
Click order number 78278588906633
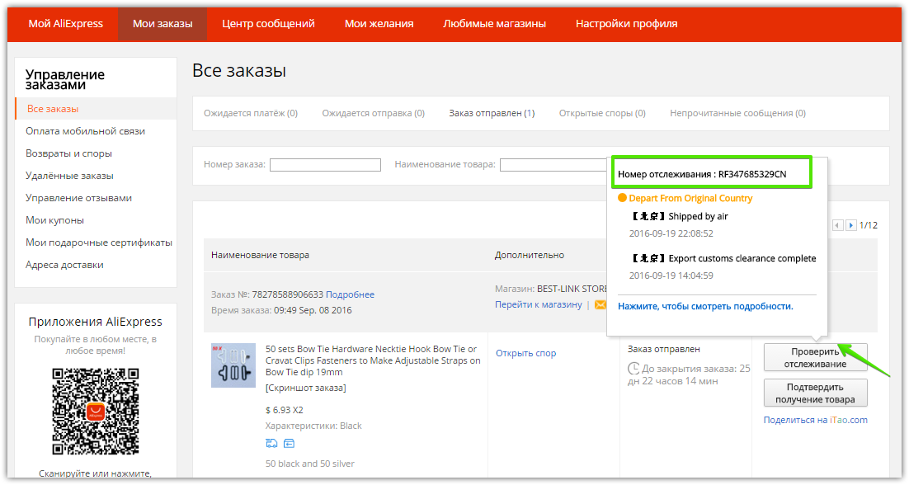[287, 294]
